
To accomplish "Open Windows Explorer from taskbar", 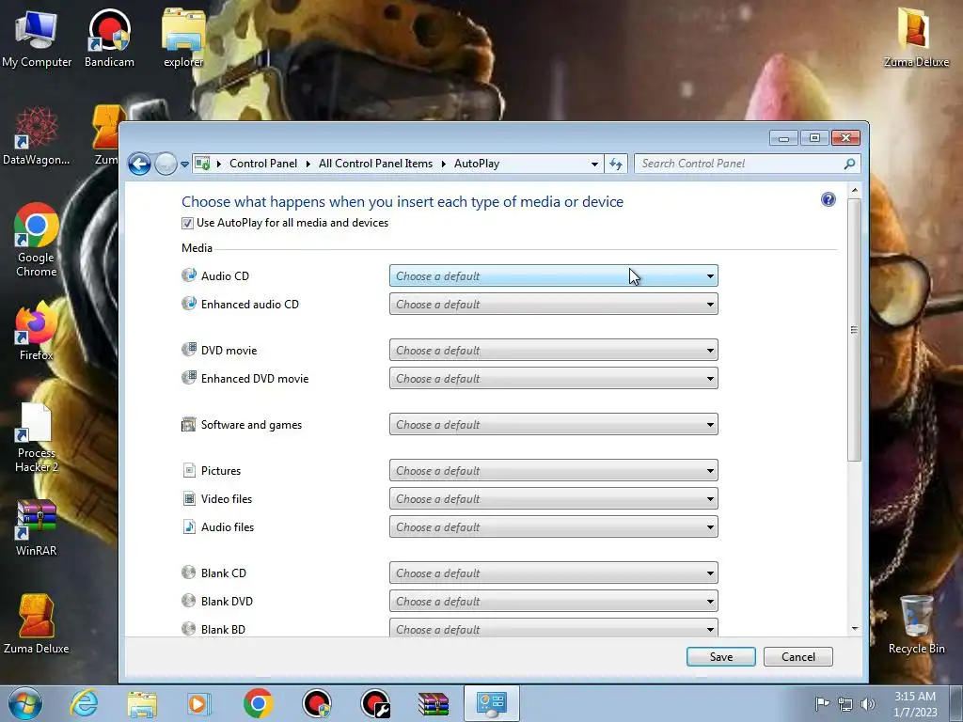I will pos(142,703).
